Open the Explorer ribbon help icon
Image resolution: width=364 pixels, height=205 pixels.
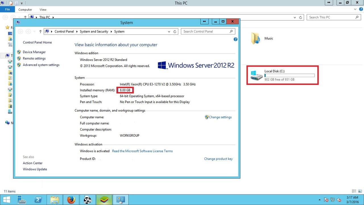pyautogui.click(x=360, y=9)
